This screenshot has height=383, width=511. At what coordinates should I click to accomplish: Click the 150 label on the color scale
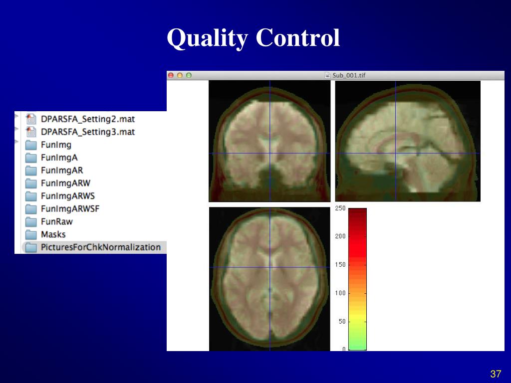pyautogui.click(x=340, y=265)
